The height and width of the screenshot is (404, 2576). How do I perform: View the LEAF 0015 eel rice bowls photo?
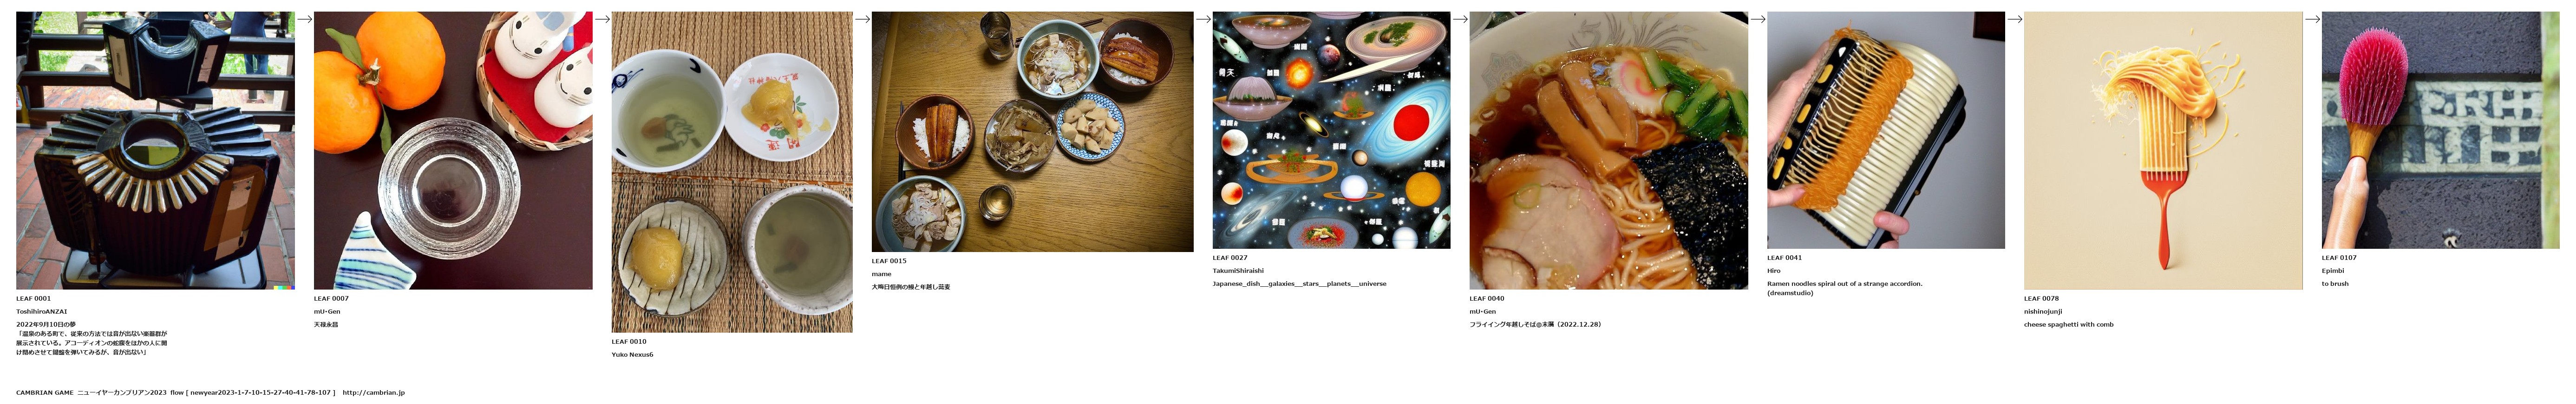tap(1032, 132)
